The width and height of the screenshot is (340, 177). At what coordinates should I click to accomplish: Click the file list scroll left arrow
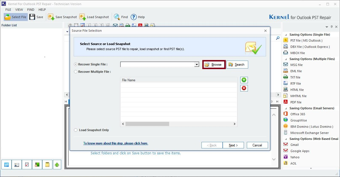pos(123,124)
